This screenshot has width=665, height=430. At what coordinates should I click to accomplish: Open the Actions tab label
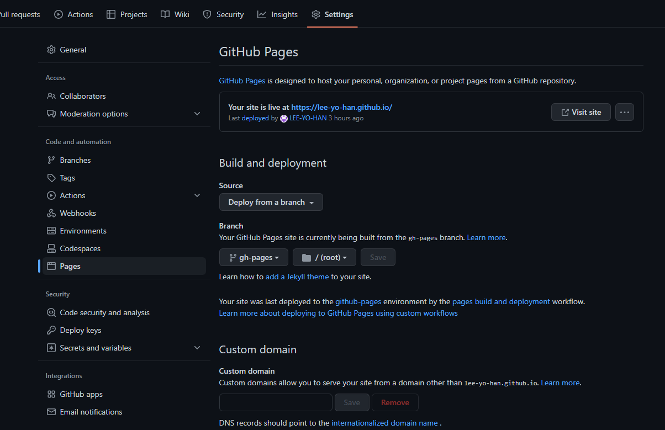coord(80,14)
